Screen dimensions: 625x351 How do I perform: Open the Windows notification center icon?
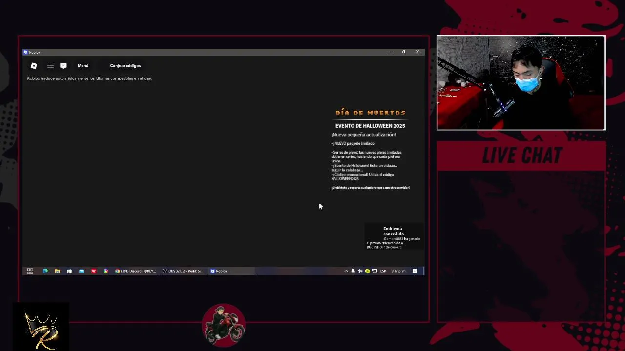[x=415, y=271]
